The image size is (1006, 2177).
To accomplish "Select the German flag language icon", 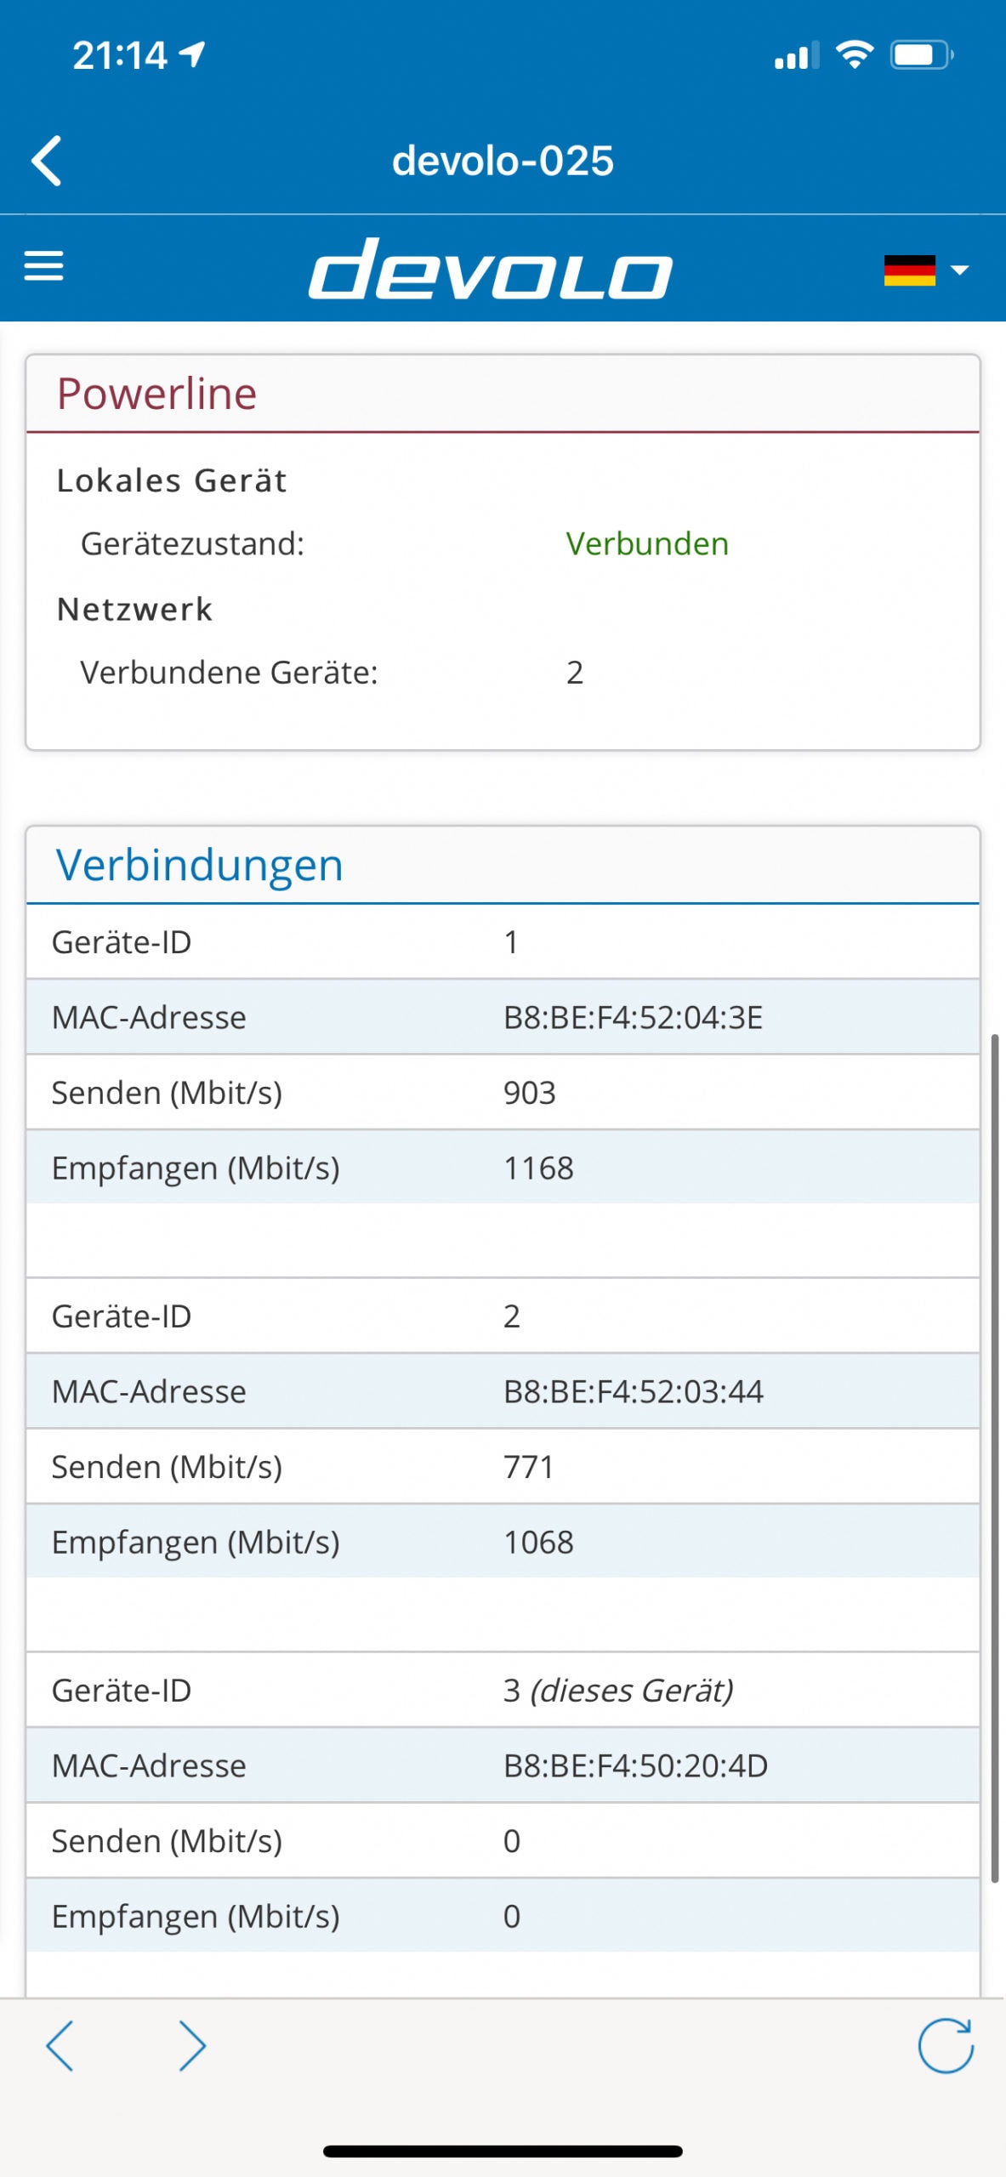I will click(x=909, y=270).
